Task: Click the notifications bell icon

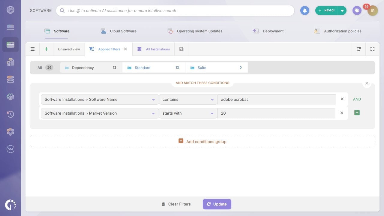Action: click(x=305, y=10)
